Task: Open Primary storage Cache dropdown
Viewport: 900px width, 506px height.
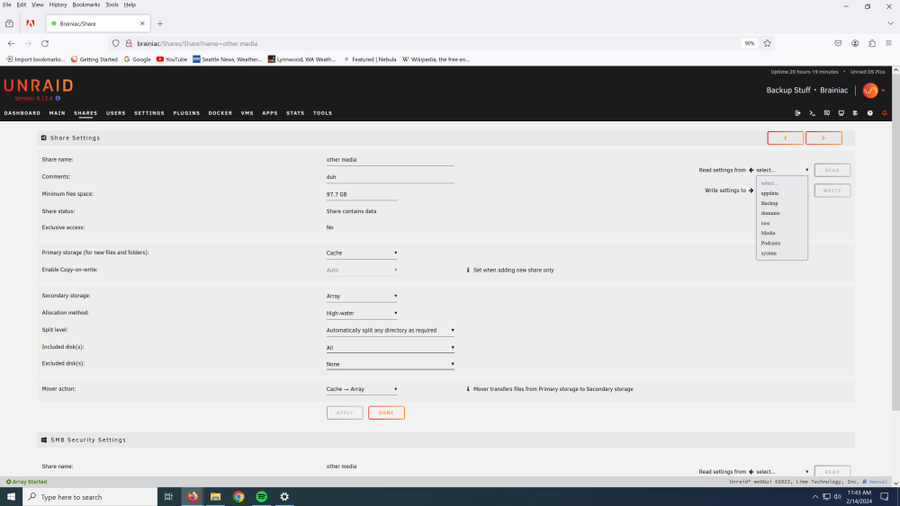Action: point(362,253)
